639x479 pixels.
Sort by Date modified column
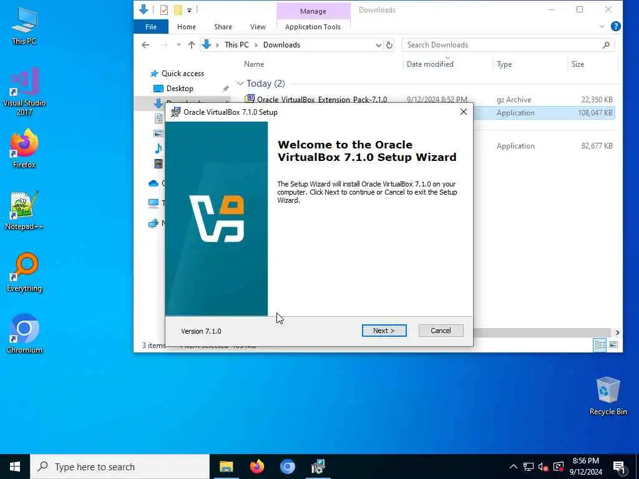(x=430, y=64)
